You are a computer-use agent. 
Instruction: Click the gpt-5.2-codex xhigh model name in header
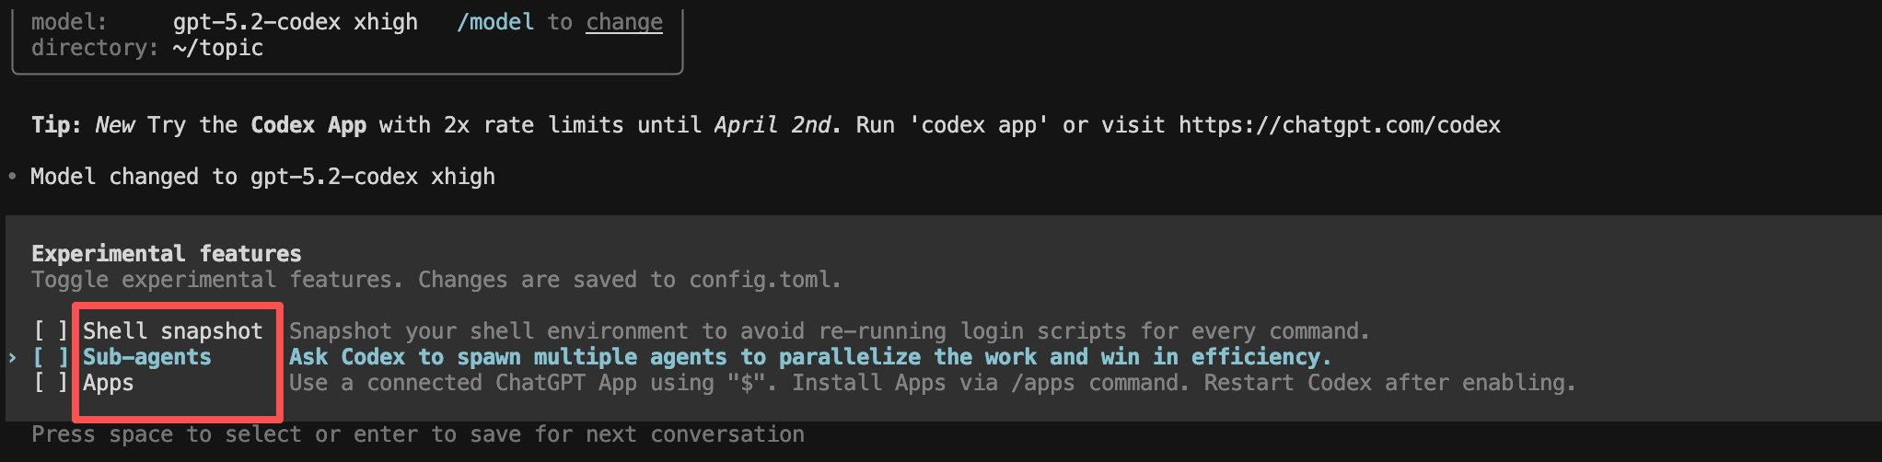tap(295, 22)
